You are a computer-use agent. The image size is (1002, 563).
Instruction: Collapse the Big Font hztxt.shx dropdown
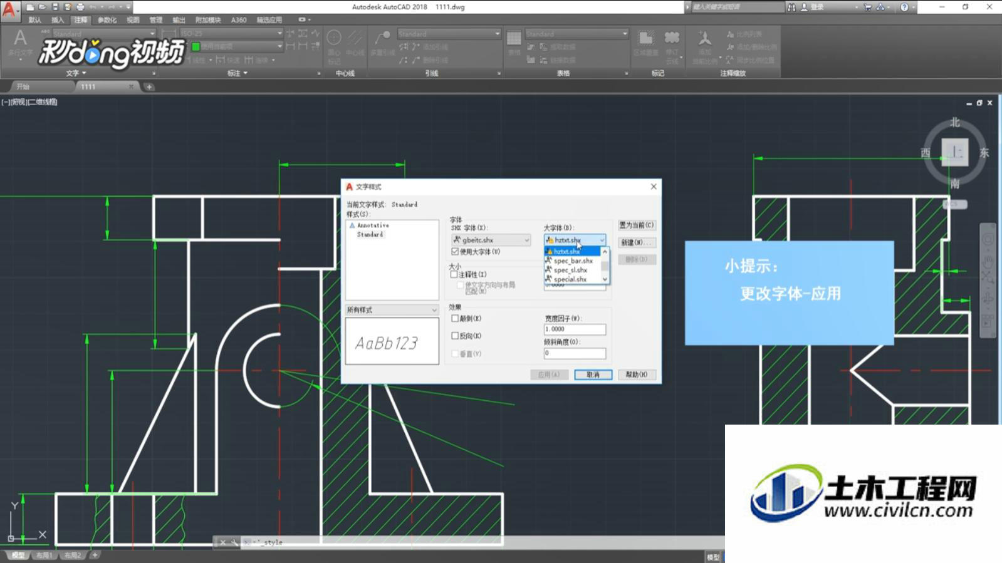pos(575,240)
